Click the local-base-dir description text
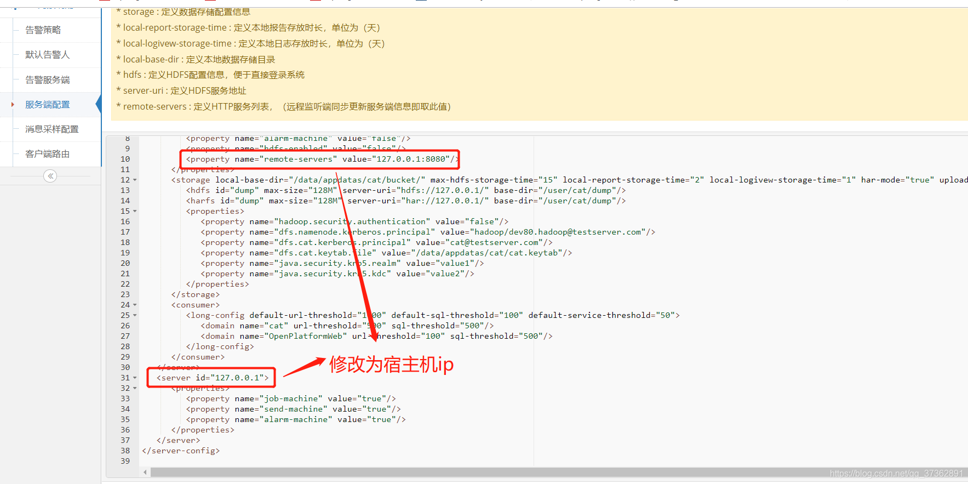Image resolution: width=968 pixels, height=484 pixels. 196,59
